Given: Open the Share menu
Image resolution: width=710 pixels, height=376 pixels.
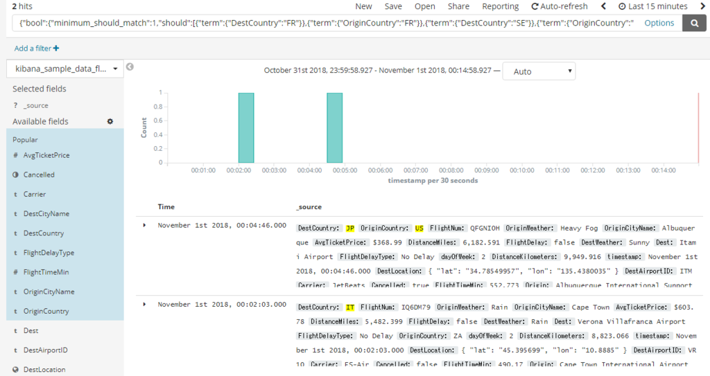Looking at the screenshot, I should [458, 6].
